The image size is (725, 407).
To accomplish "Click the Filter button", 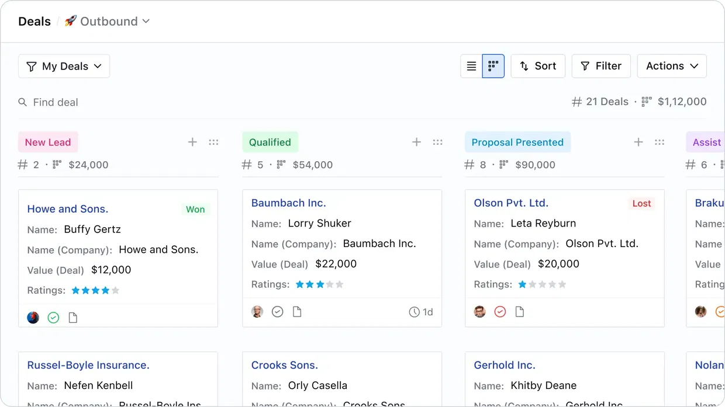I will tap(600, 66).
